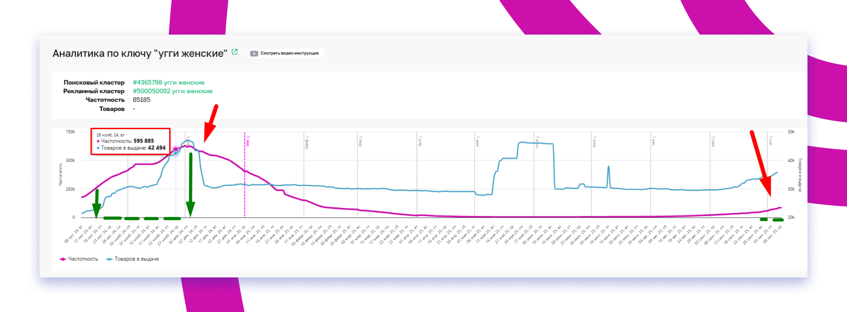The height and width of the screenshot is (312, 847).
Task: Click the blue Товаров в выдаче legend marker
Action: pyautogui.click(x=109, y=259)
